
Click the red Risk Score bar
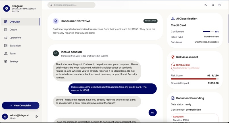coord(195,79)
